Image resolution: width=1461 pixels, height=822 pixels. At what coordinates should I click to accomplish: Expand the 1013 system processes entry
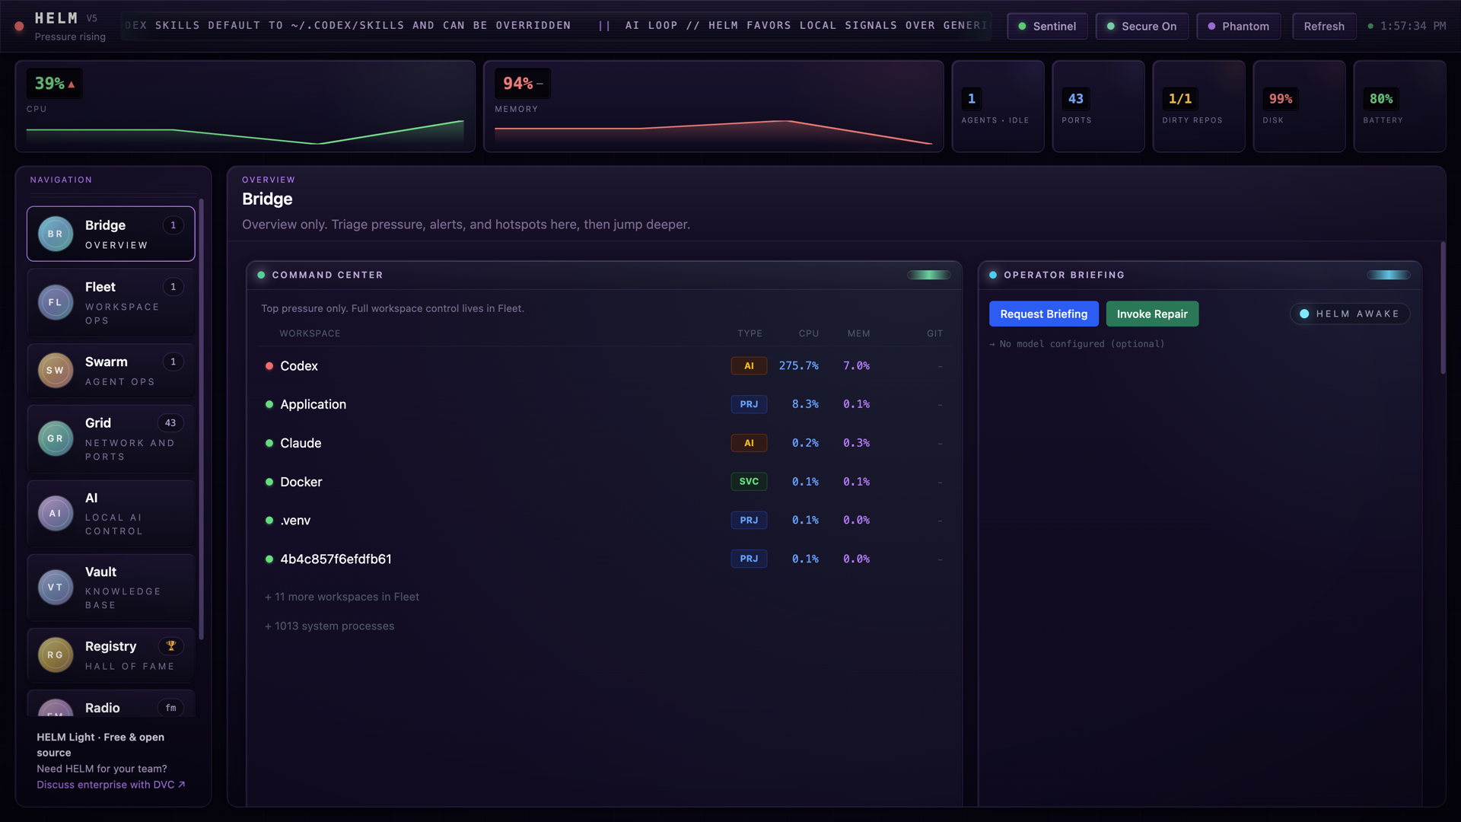[x=329, y=626]
